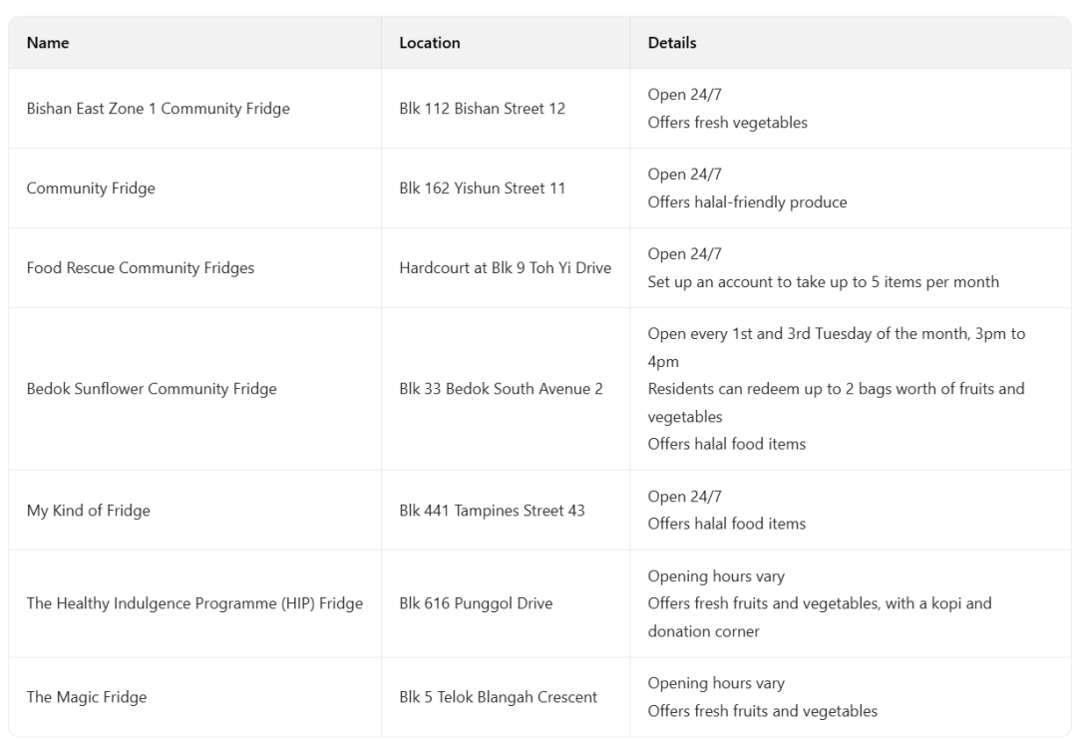This screenshot has height=741, width=1077.
Task: Select the Healthy Indulgence Programme (HIP) Fridge name
Action: (x=194, y=603)
